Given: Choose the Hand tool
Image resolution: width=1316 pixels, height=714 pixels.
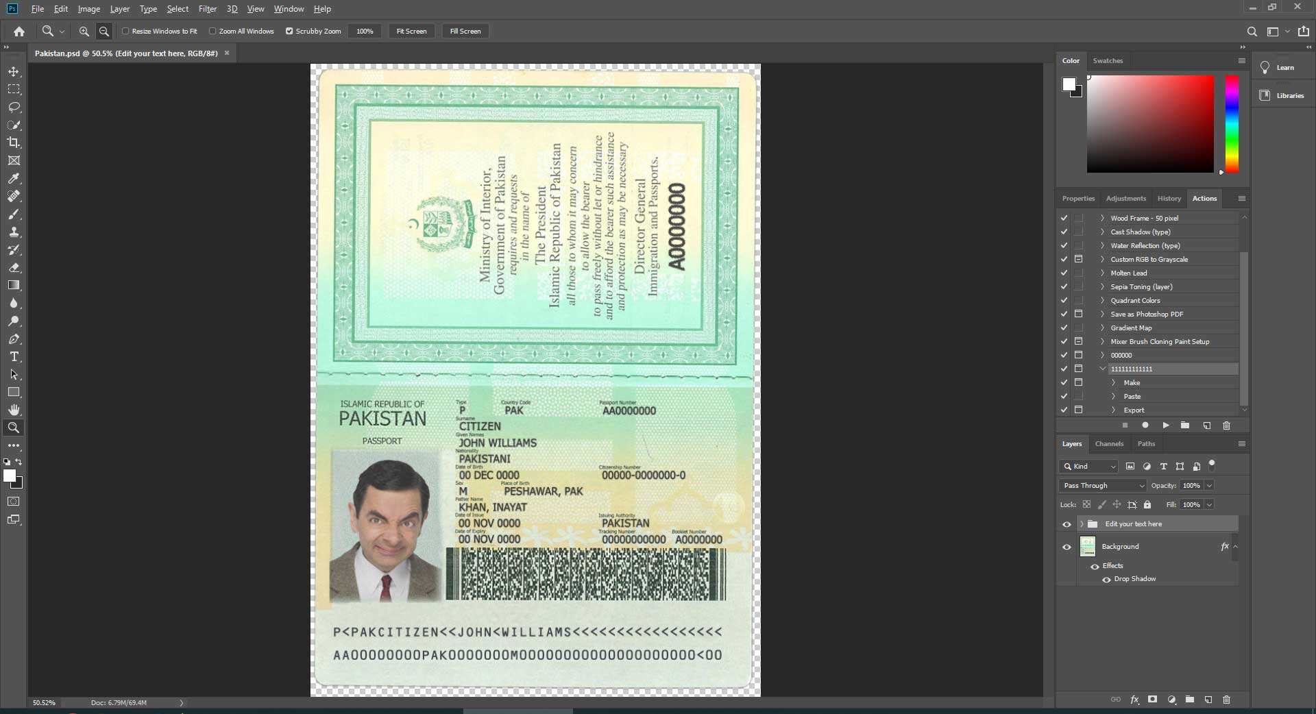Looking at the screenshot, I should tap(14, 410).
